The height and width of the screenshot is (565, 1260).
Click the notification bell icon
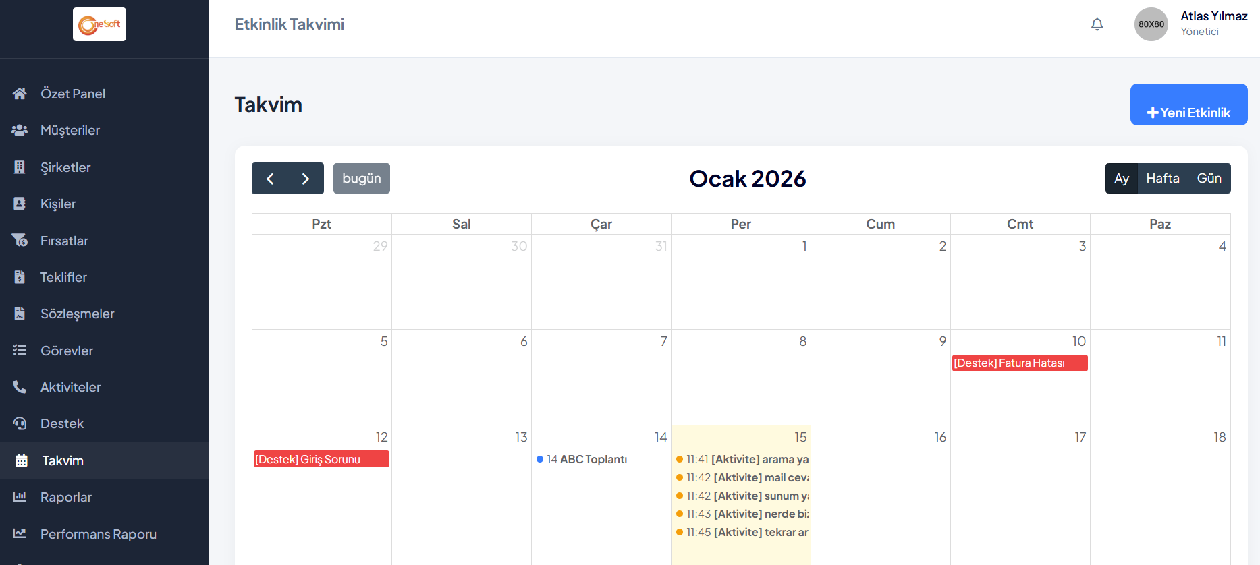1097,24
